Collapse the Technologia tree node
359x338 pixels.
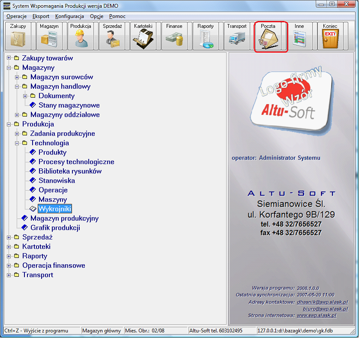[17, 143]
